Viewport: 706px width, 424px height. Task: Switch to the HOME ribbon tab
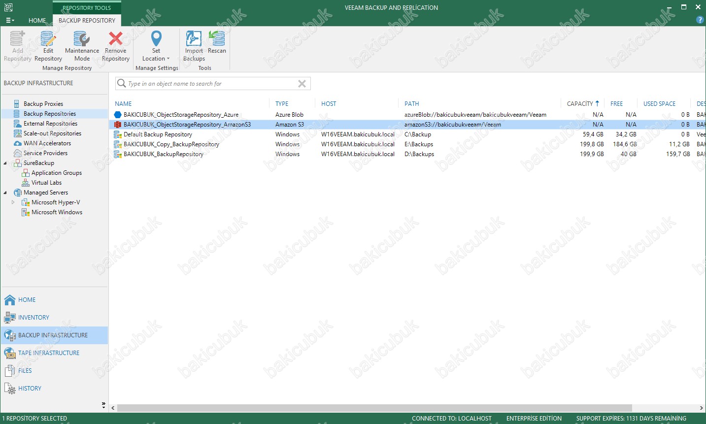(x=37, y=20)
